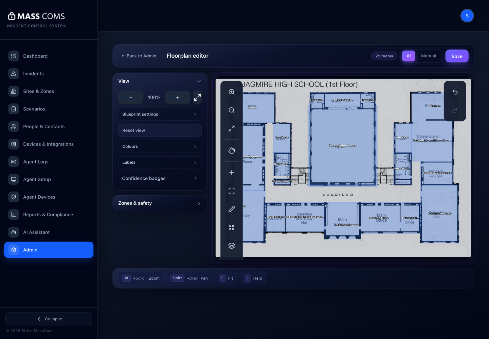Image resolution: width=489 pixels, height=339 pixels.
Task: Click the CORRIDOR label on the floorplan
Action: [338, 195]
